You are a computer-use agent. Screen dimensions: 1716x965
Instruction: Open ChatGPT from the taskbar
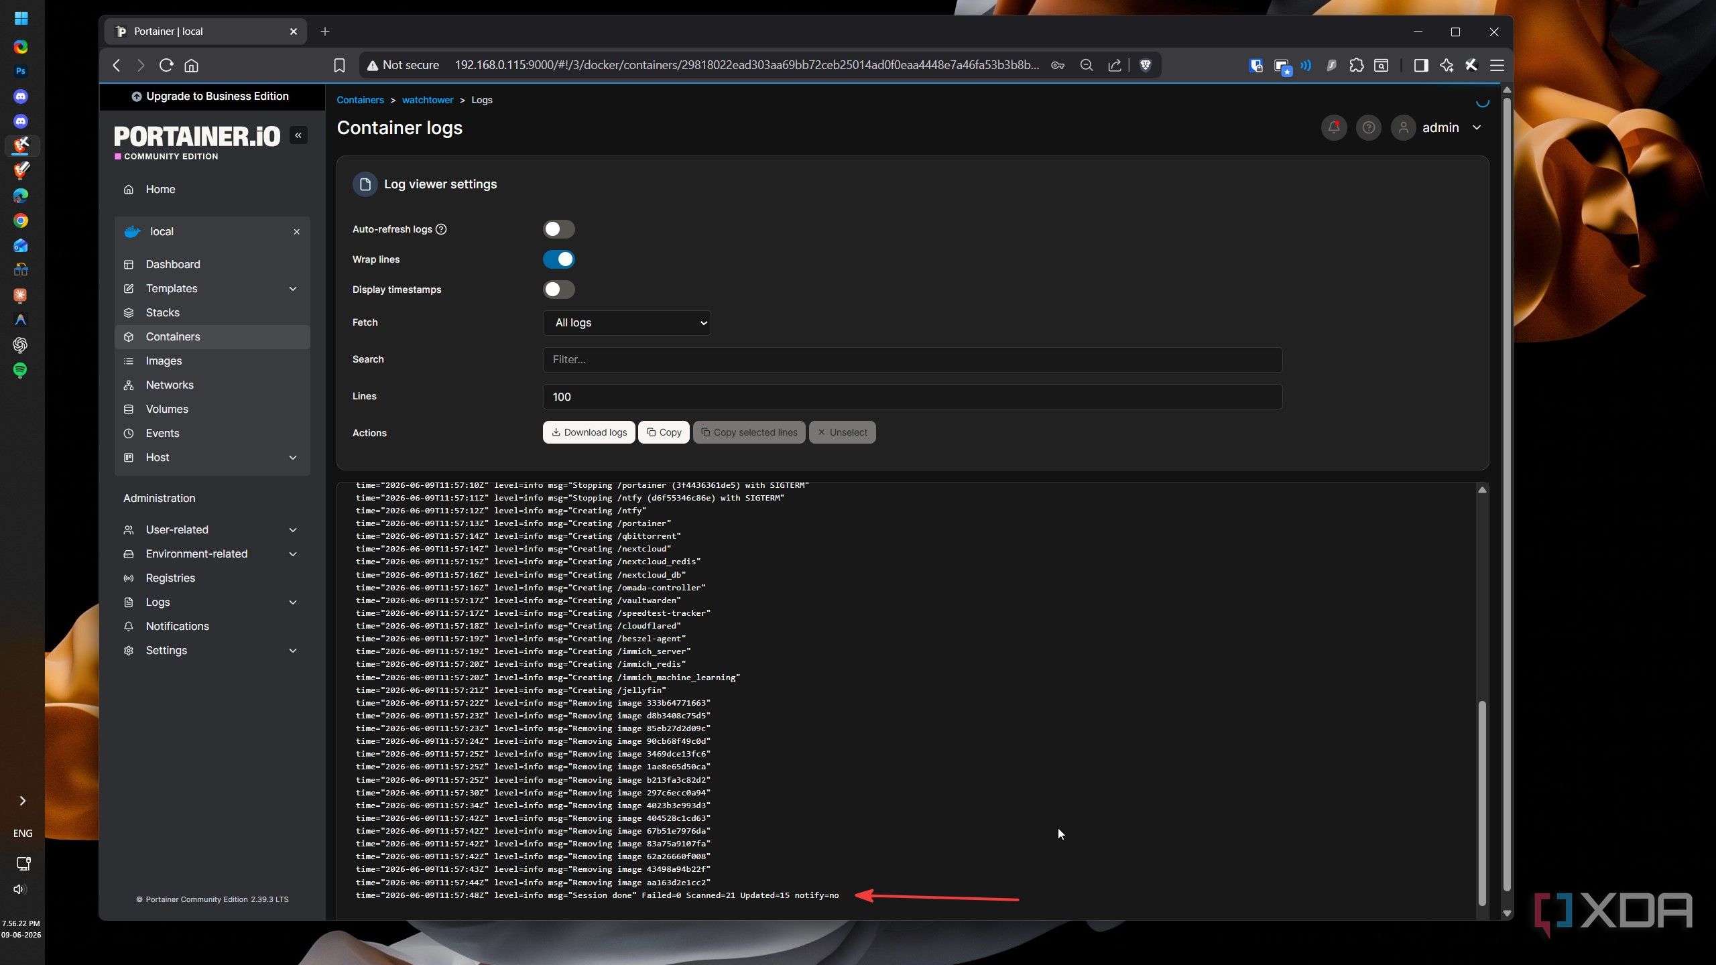click(x=21, y=344)
